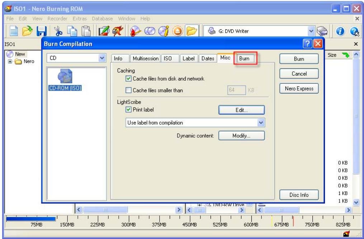Click the KB cache size input field
Image resolution: width=364 pixels, height=239 pixels.
tap(237, 90)
